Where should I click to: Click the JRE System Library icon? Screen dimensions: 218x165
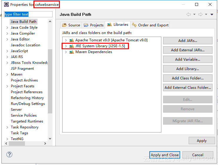point(72,46)
